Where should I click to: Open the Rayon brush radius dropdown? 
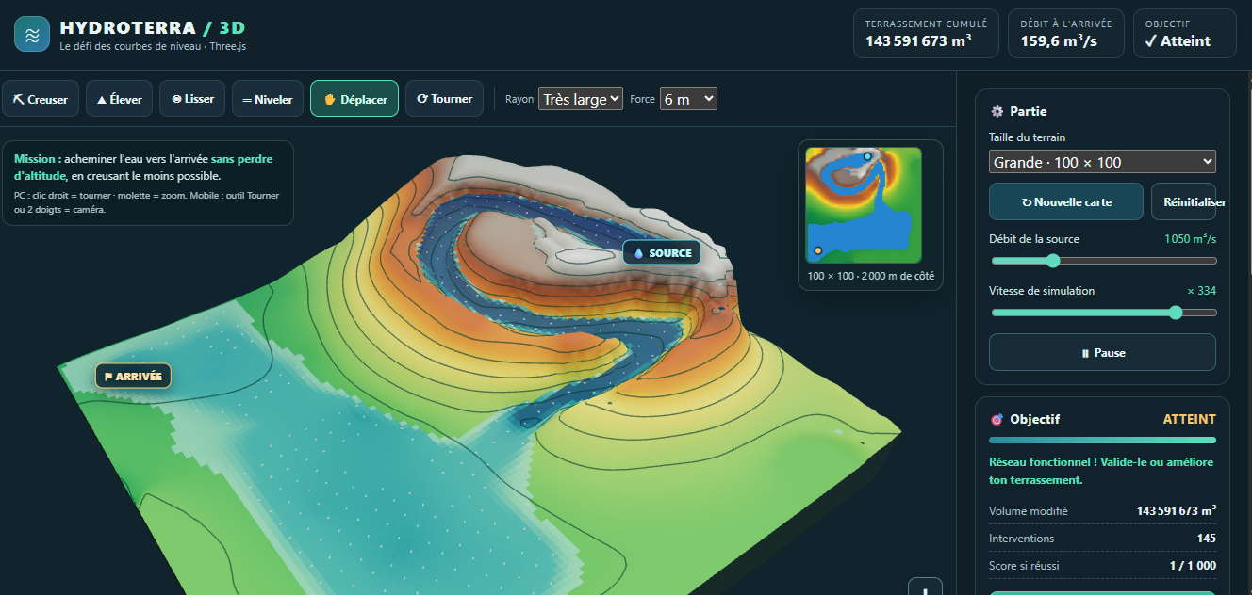tap(580, 99)
